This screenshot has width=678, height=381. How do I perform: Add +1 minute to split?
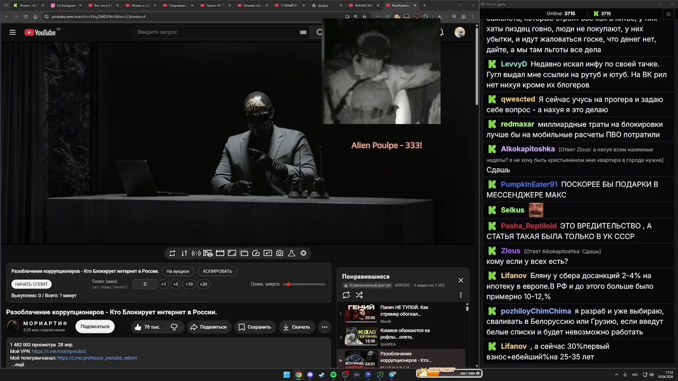pyautogui.click(x=164, y=284)
